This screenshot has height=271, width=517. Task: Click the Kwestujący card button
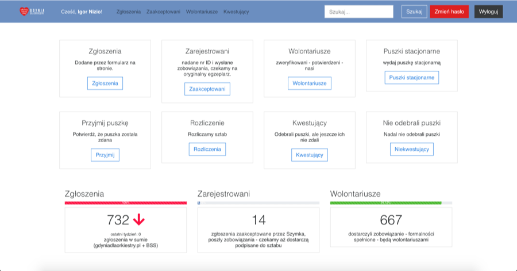[309, 155]
